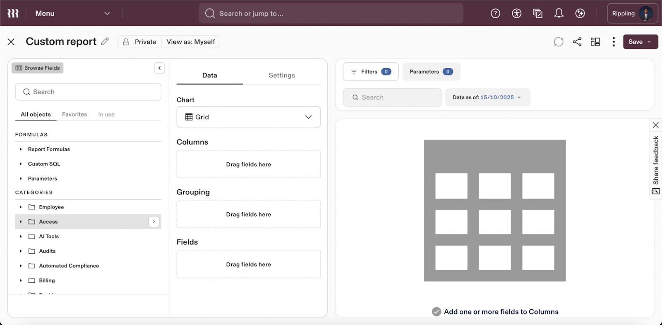The height and width of the screenshot is (325, 662).
Task: Open the Save dropdown arrow
Action: [650, 42]
